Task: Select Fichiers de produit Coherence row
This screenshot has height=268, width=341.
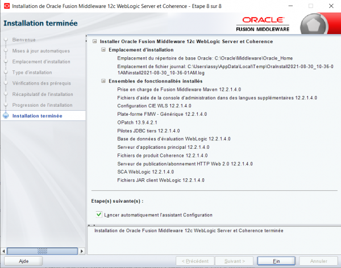Action: pyautogui.click(x=162, y=156)
